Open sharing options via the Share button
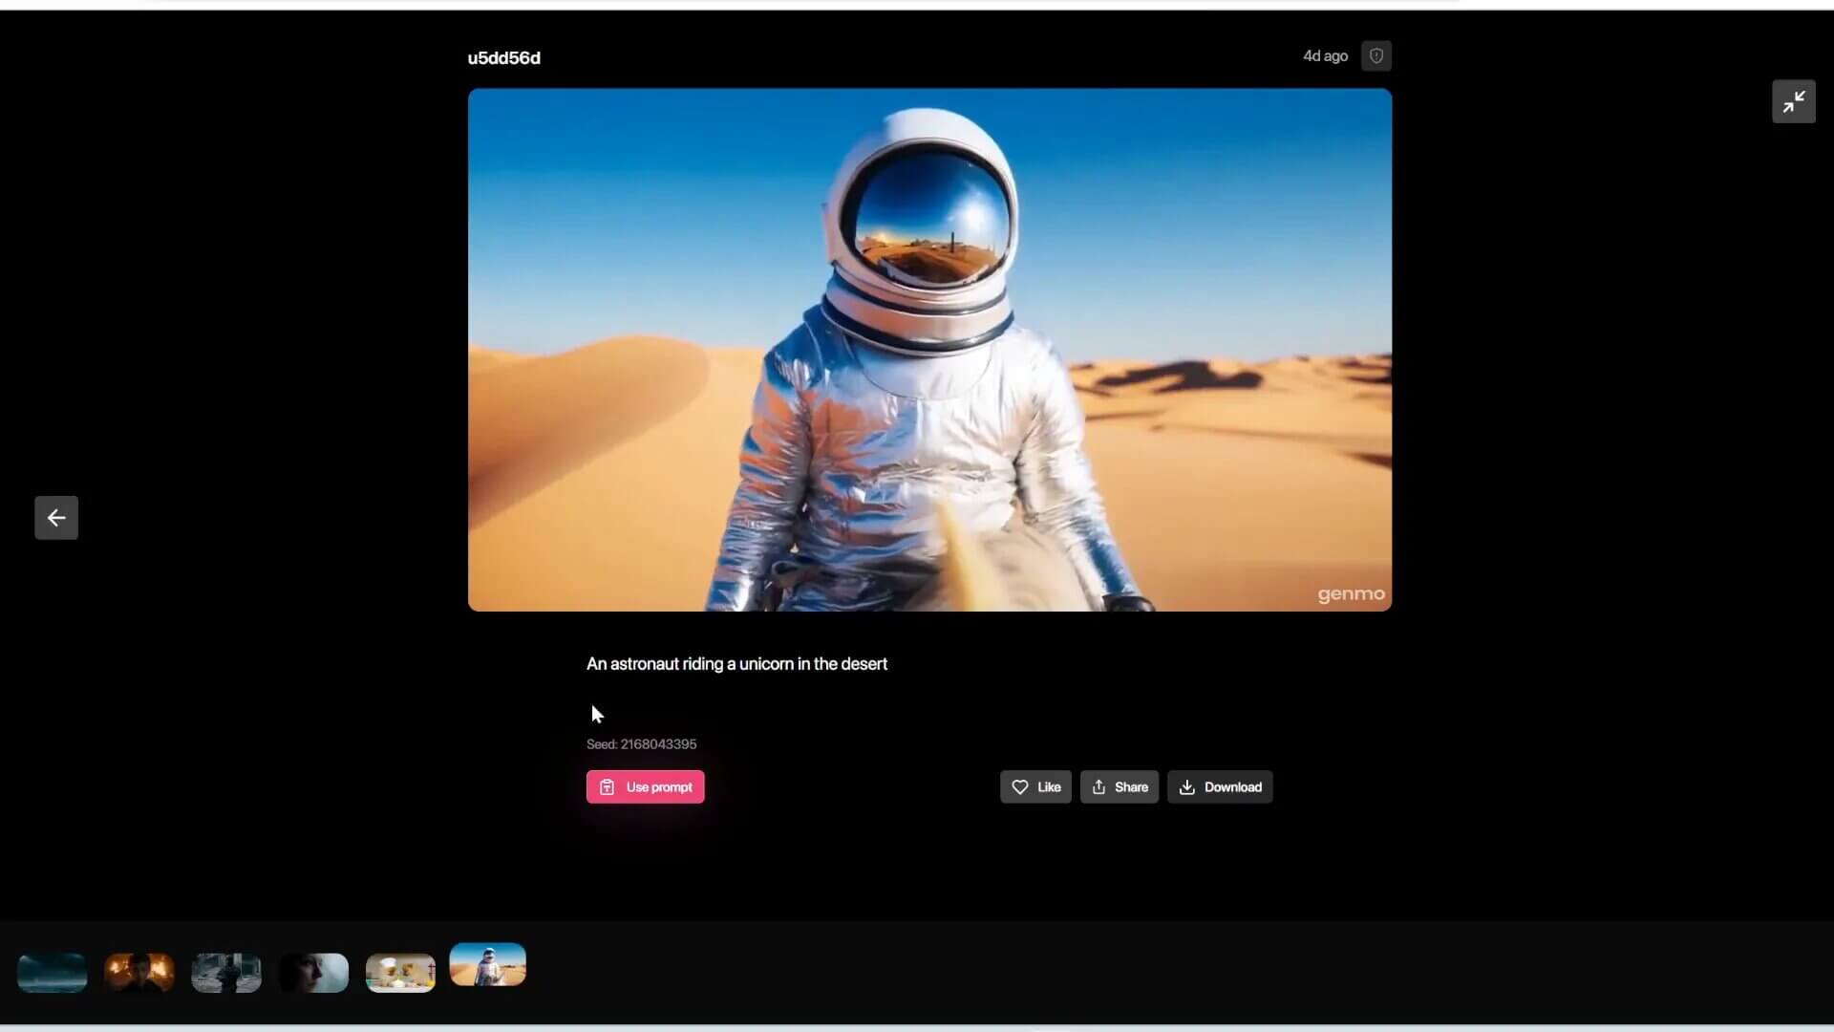The height and width of the screenshot is (1032, 1834). coord(1119,786)
